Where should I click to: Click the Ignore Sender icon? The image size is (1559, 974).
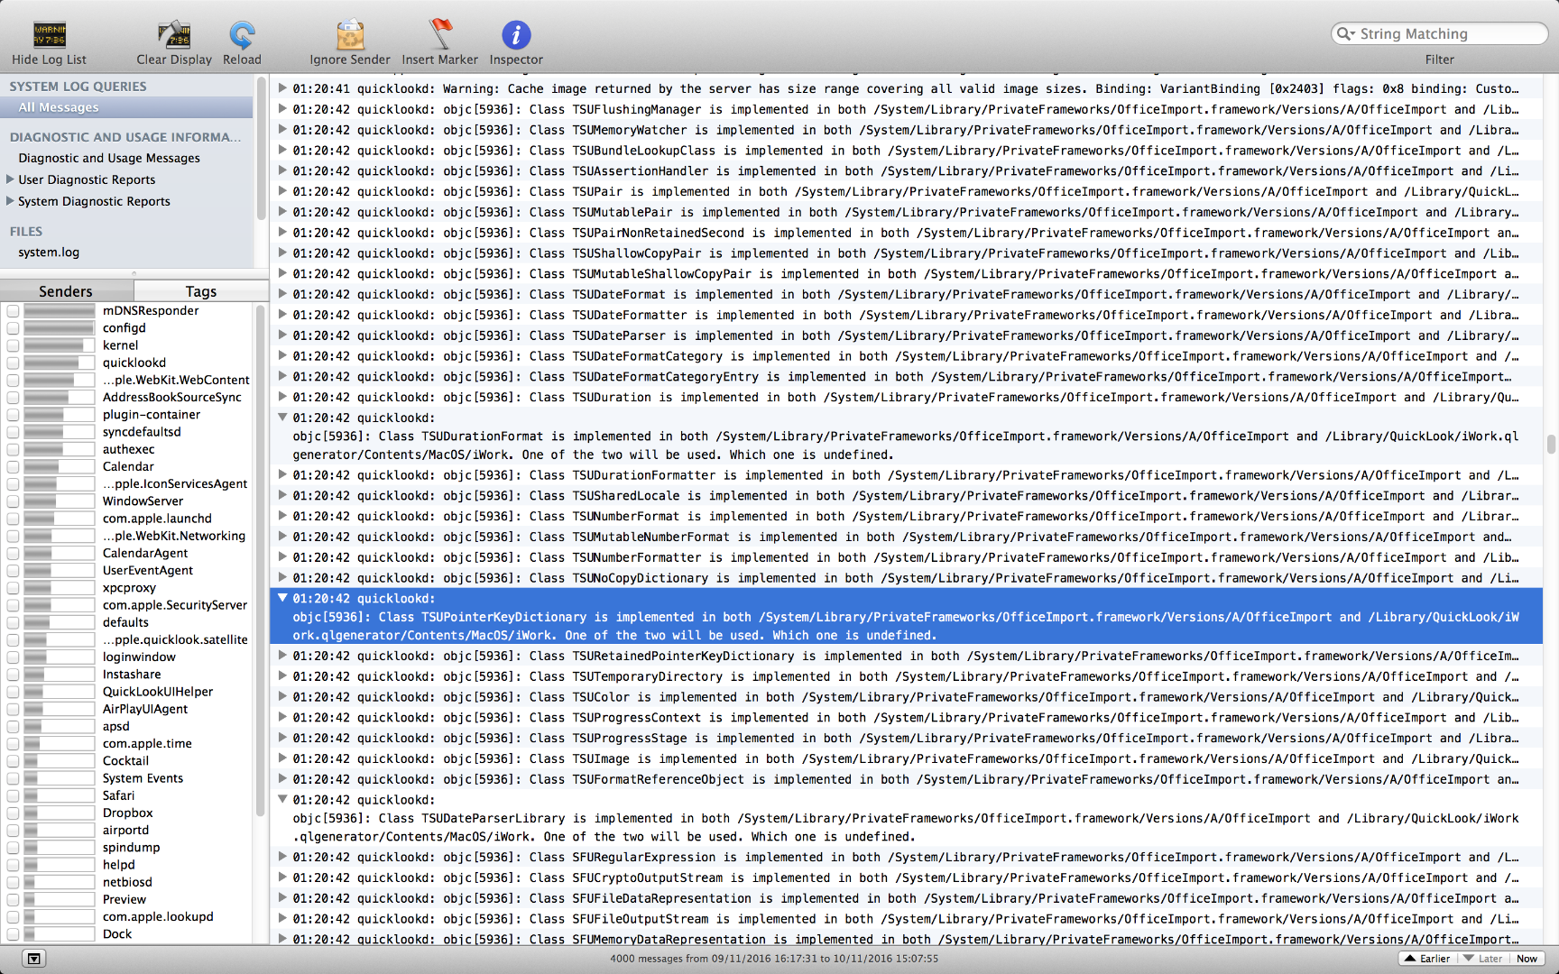pos(350,35)
